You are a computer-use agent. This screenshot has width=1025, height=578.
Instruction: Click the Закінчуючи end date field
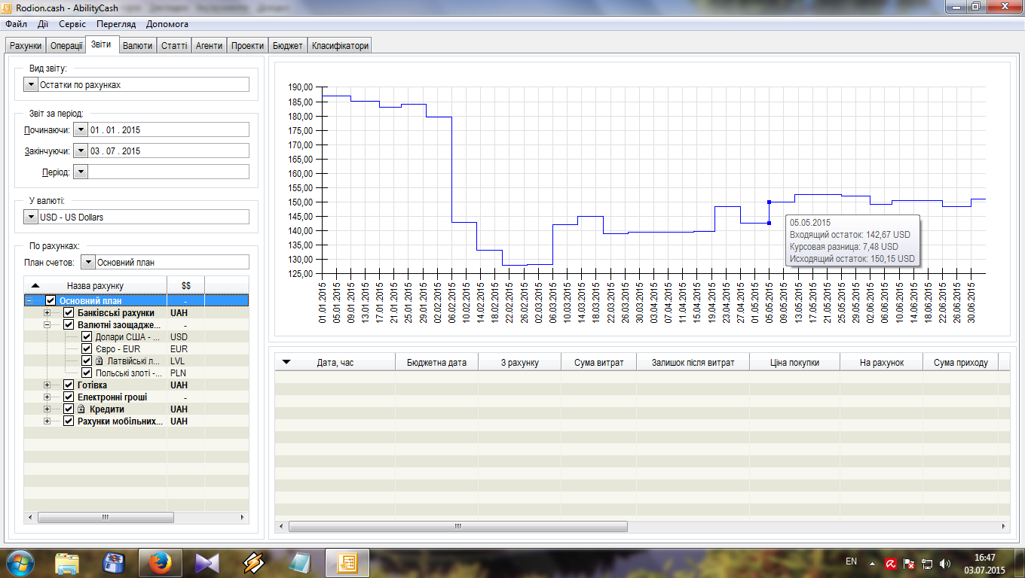[x=167, y=151]
